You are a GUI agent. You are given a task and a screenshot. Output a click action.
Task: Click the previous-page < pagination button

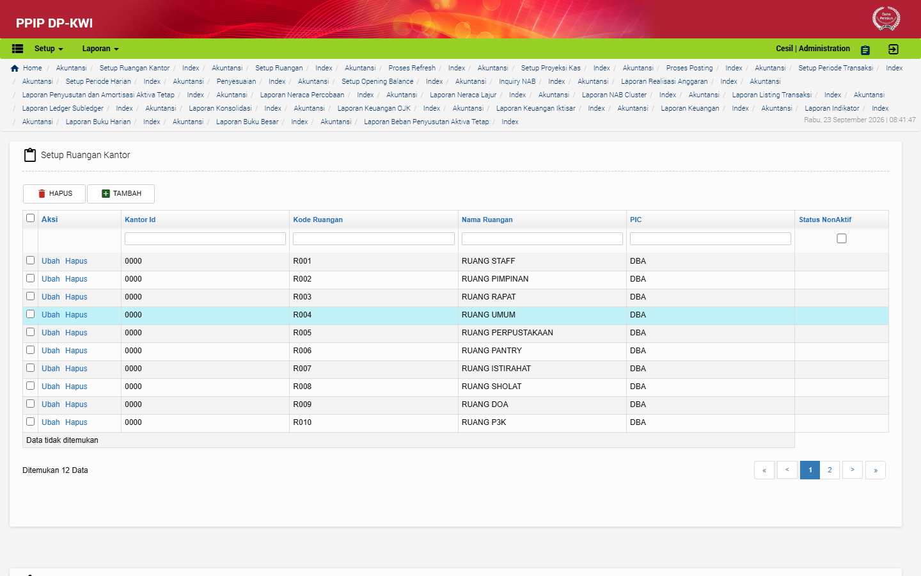(x=787, y=470)
